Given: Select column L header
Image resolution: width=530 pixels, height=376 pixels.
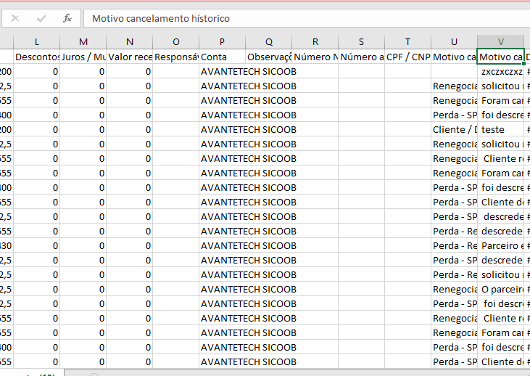Looking at the screenshot, I should [x=36, y=42].
